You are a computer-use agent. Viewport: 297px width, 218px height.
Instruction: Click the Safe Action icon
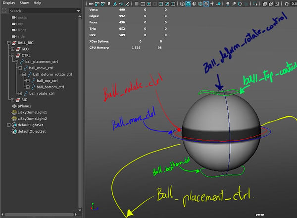167,3
